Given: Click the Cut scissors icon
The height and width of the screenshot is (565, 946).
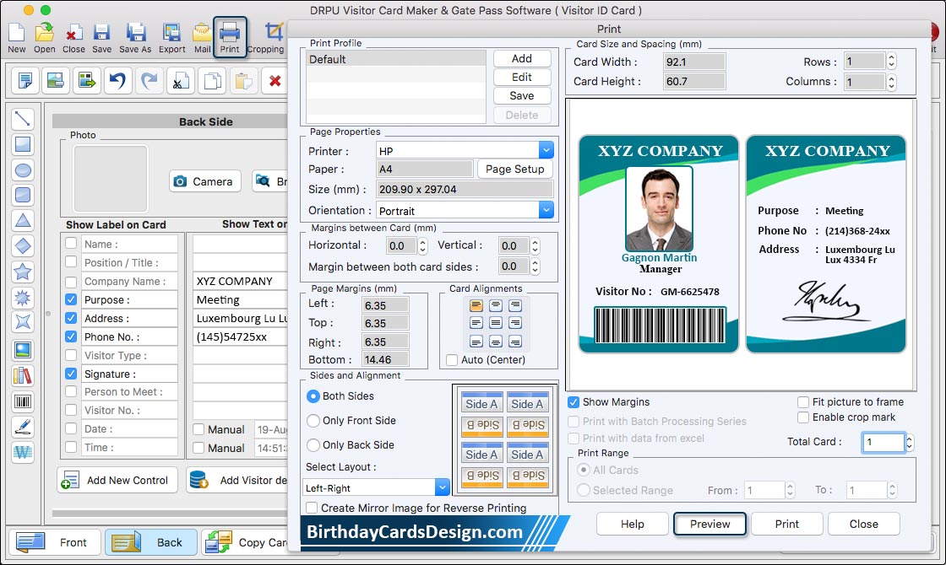Looking at the screenshot, I should [x=181, y=80].
